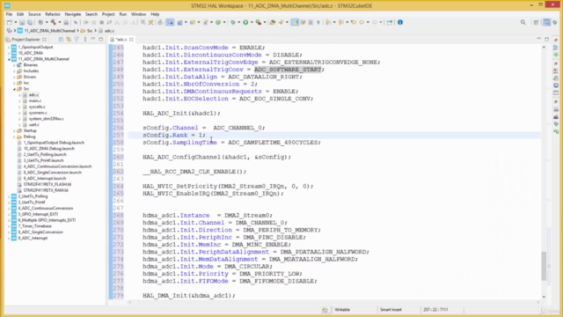This screenshot has height=317, width=563.
Task: Open the Back history dropdown arrow
Action: pyautogui.click(x=368, y=22)
